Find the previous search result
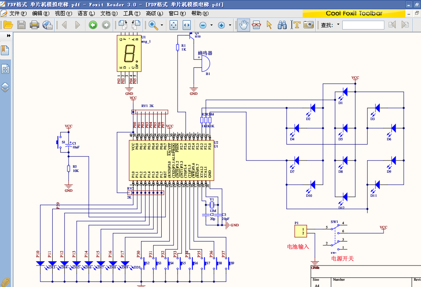 coord(392,25)
